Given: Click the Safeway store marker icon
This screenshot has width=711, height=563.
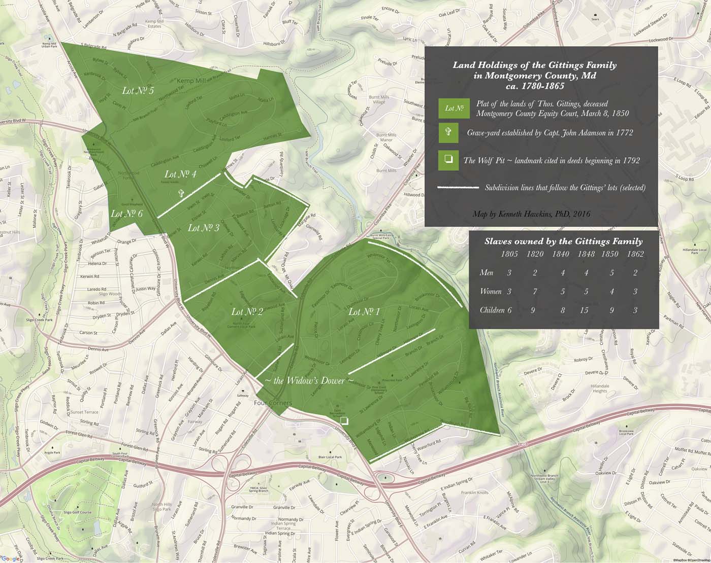Looking at the screenshot, I should [x=243, y=391].
